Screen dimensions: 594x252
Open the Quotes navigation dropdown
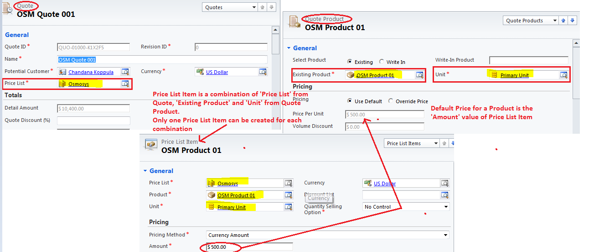(x=230, y=7)
